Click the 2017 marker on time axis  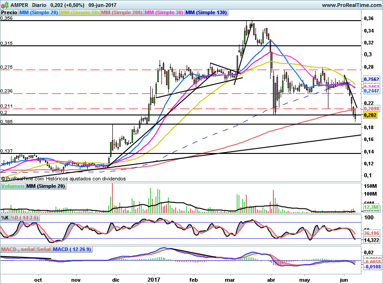click(153, 279)
